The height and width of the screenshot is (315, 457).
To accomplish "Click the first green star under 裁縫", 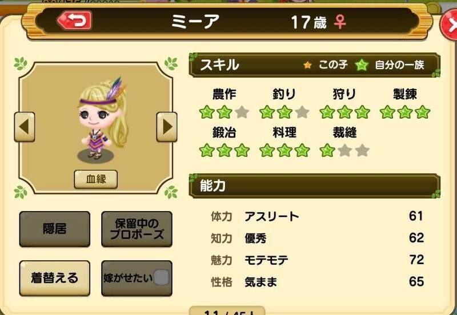I will click(x=327, y=151).
